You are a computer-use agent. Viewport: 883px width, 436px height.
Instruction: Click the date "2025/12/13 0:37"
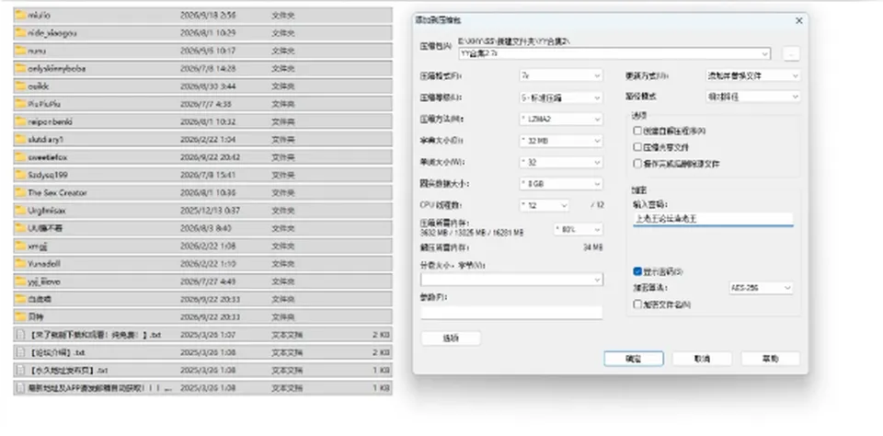[210, 211]
